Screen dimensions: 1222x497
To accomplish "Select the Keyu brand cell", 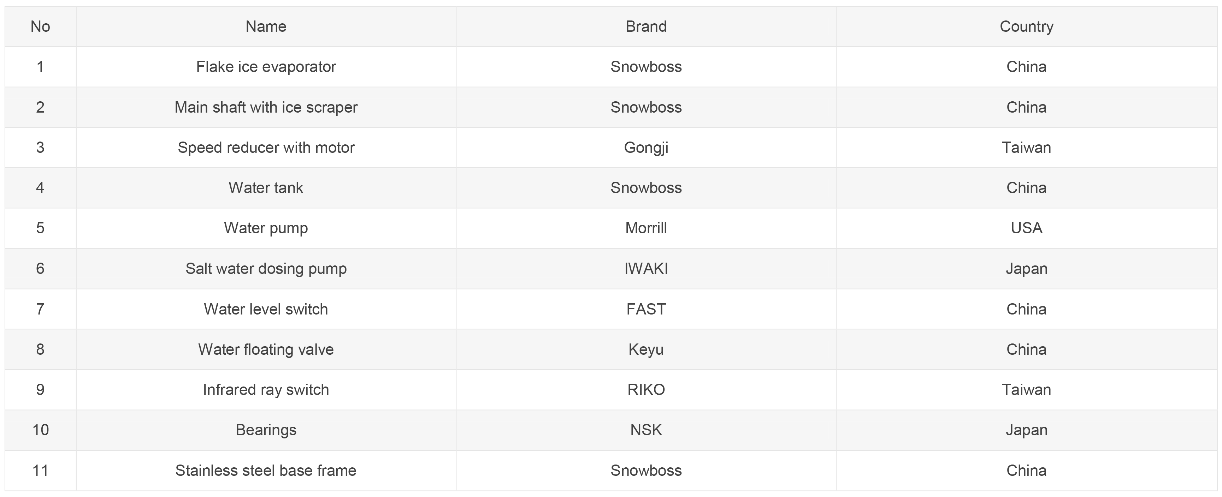I will (x=646, y=349).
